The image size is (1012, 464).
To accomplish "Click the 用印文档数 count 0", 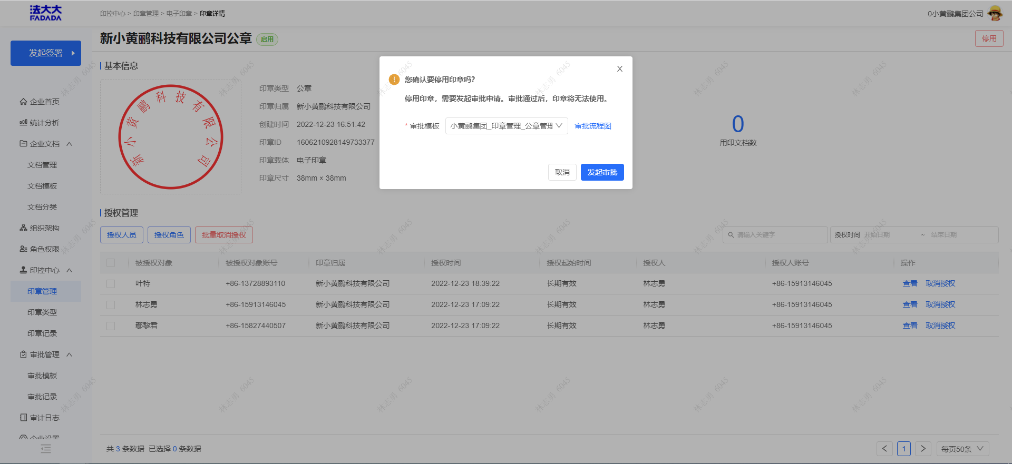I will tap(738, 124).
